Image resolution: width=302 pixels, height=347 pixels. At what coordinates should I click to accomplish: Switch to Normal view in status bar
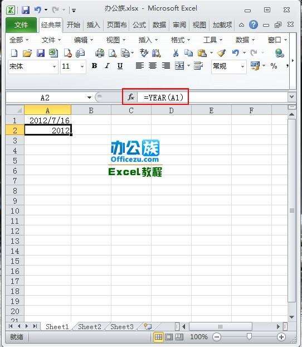[x=158, y=337]
